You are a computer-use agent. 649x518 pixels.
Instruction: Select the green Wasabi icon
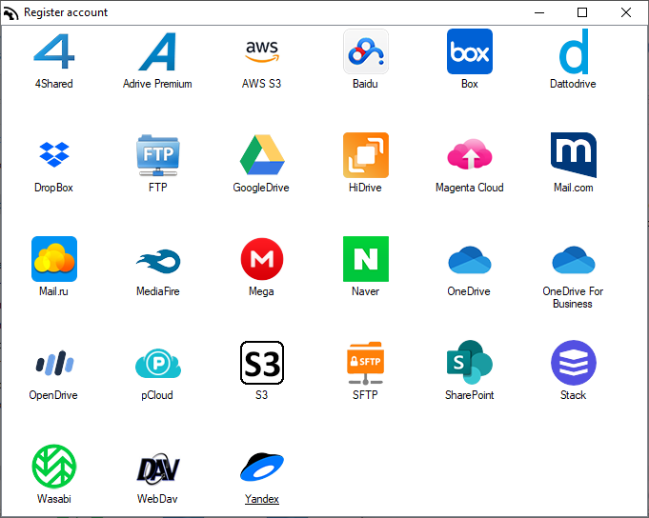[53, 467]
